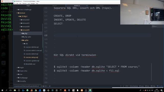Click DV1531 in the terminal window
Screen dimensions: 164x92
pyautogui.click(x=6, y=19)
